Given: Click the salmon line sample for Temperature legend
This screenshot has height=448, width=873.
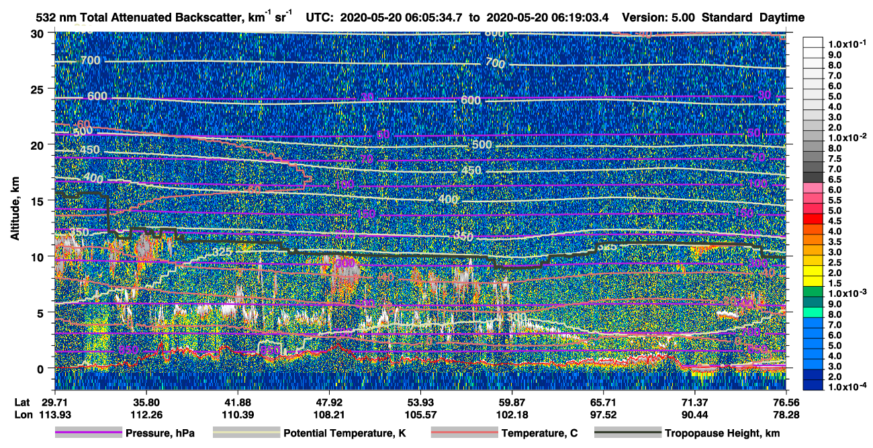Looking at the screenshot, I should click(463, 433).
